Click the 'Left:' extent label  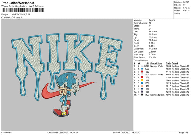(136, 32)
